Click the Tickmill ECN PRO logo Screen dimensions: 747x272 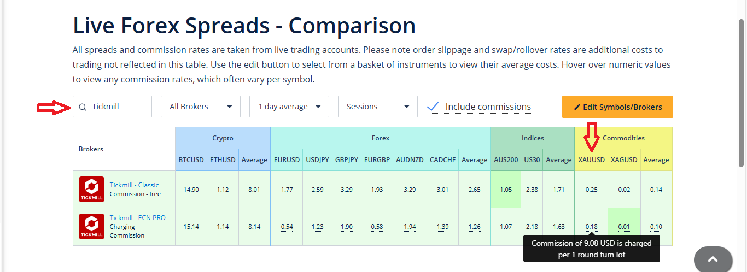point(91,226)
